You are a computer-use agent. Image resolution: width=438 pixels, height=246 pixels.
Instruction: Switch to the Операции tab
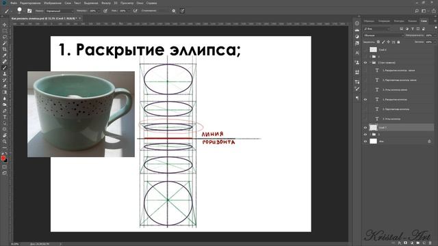point(384,21)
